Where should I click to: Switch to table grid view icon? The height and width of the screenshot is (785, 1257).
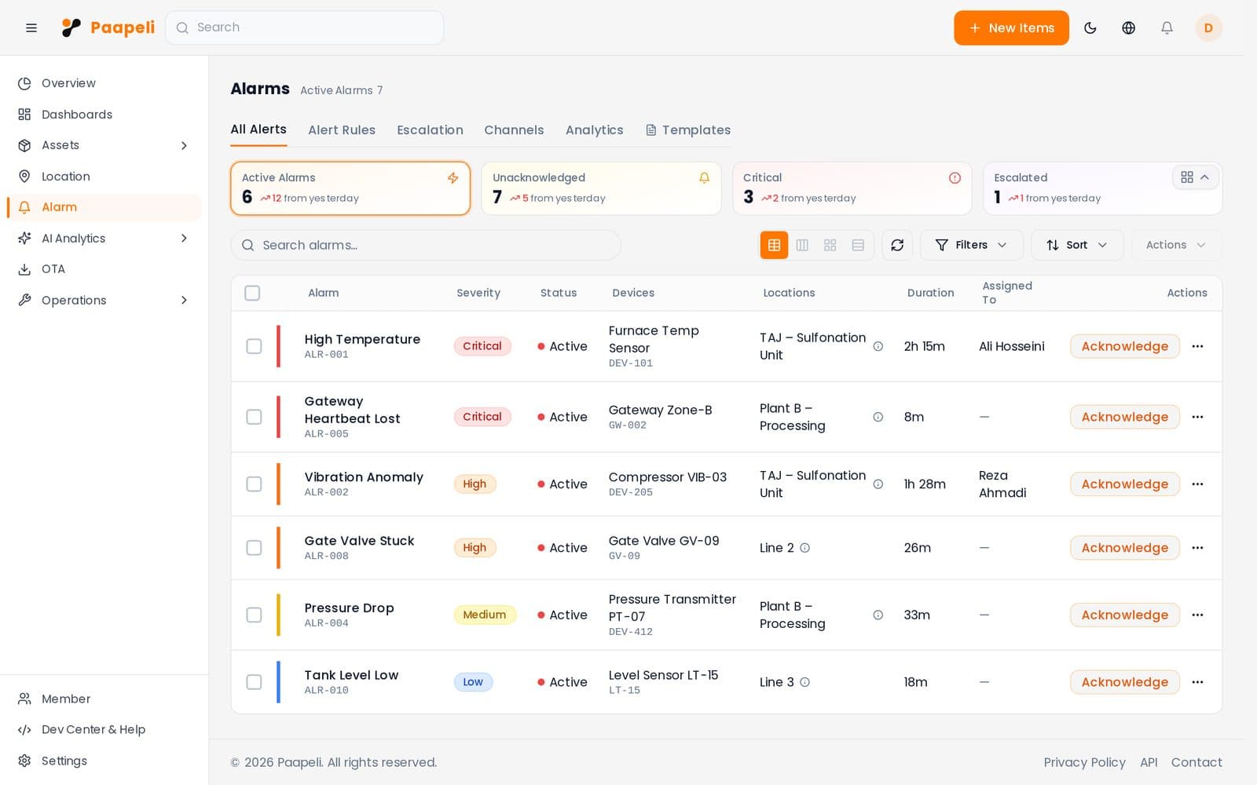click(x=774, y=245)
